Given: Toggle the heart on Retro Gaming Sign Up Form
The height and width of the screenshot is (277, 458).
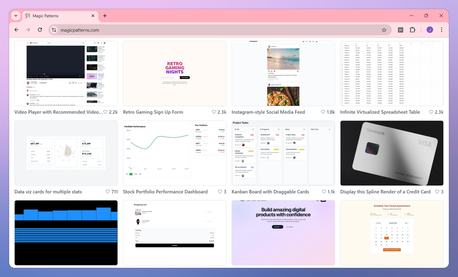Looking at the screenshot, I should [x=214, y=112].
